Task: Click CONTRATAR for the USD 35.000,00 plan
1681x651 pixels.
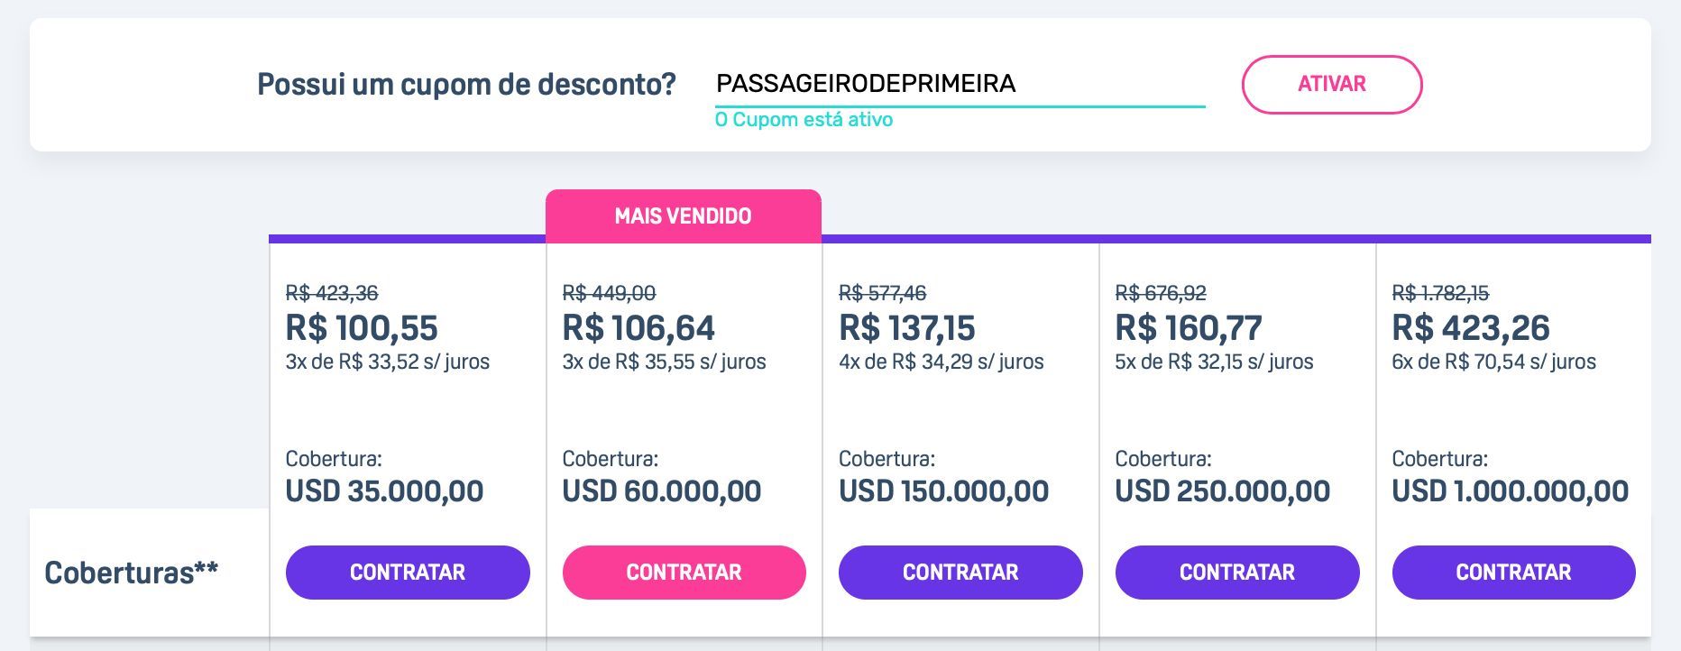Action: pyautogui.click(x=408, y=573)
